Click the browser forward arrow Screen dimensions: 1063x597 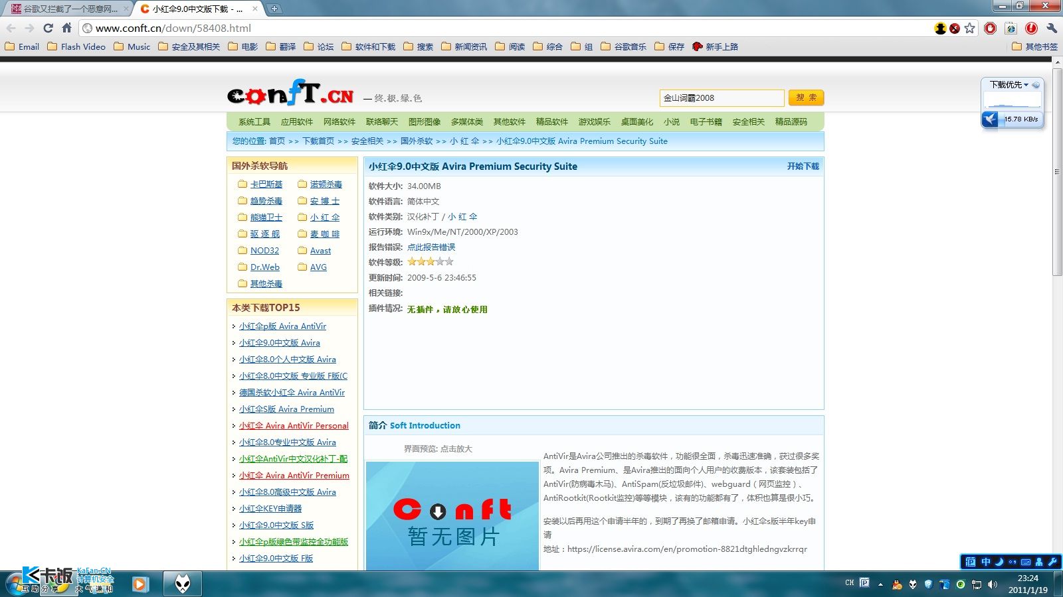pyautogui.click(x=29, y=28)
